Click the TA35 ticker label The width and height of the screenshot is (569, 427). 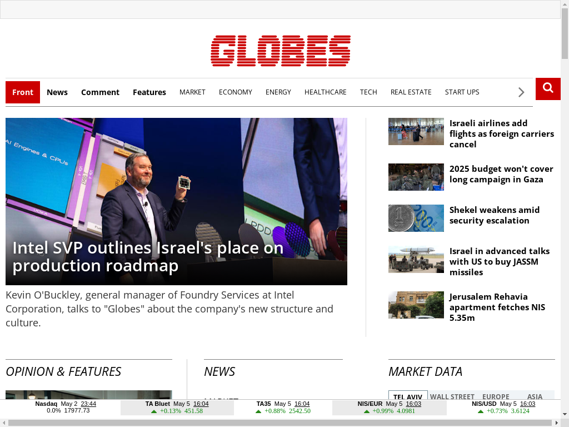[x=264, y=404]
